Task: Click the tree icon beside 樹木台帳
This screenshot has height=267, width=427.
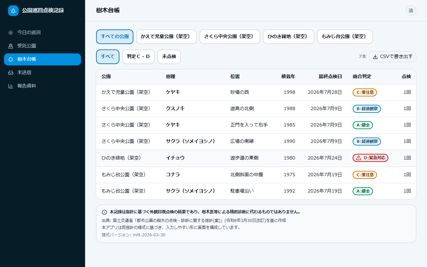Action: click(11, 59)
